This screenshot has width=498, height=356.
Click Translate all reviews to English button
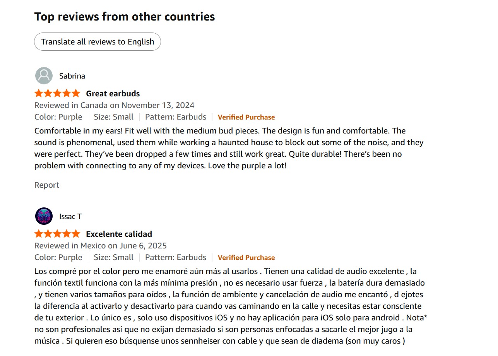98,42
